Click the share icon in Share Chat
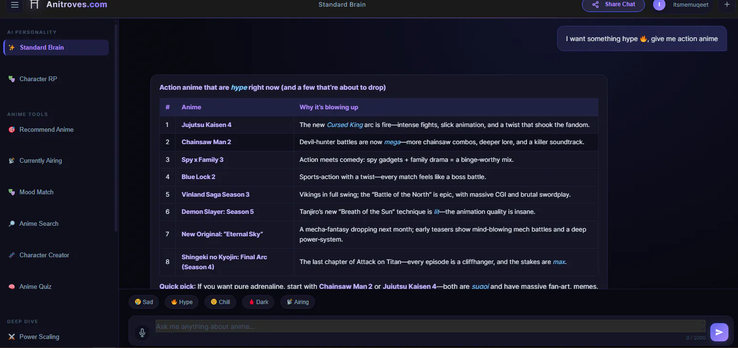 [596, 5]
